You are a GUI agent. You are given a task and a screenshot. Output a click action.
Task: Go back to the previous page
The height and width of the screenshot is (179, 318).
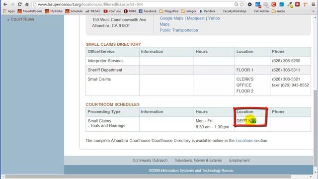pyautogui.click(x=5, y=4)
